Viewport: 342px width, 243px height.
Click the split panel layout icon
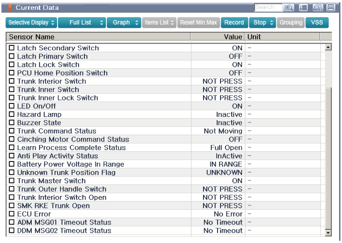coord(330,8)
